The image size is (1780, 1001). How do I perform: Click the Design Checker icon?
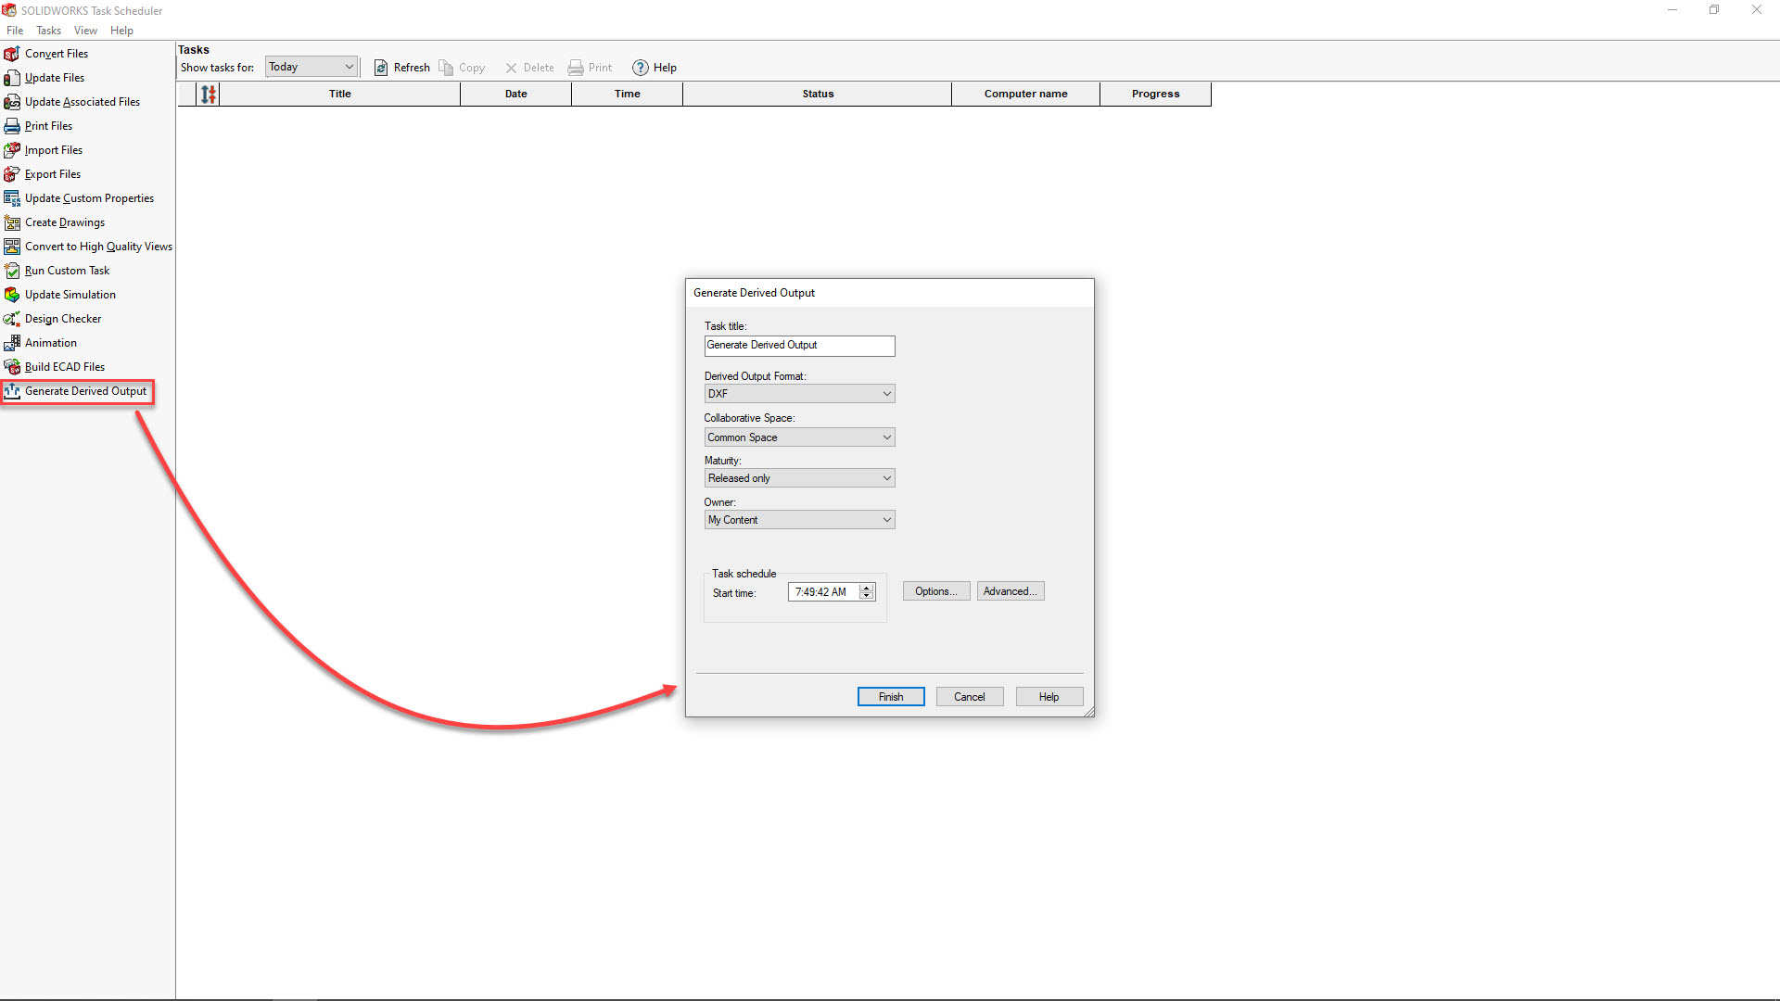(x=12, y=318)
